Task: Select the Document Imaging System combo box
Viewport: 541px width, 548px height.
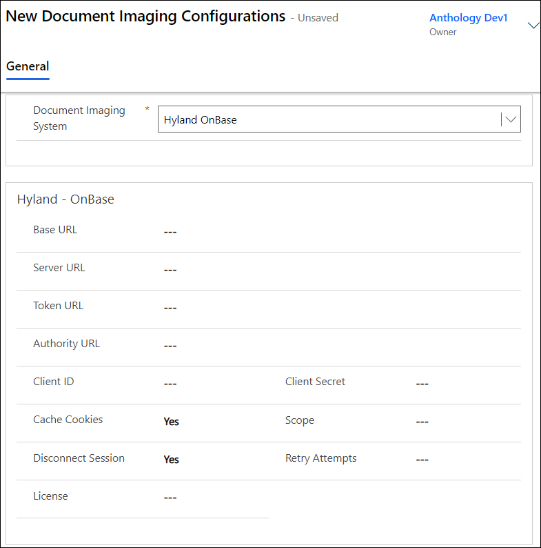Action: click(x=331, y=119)
